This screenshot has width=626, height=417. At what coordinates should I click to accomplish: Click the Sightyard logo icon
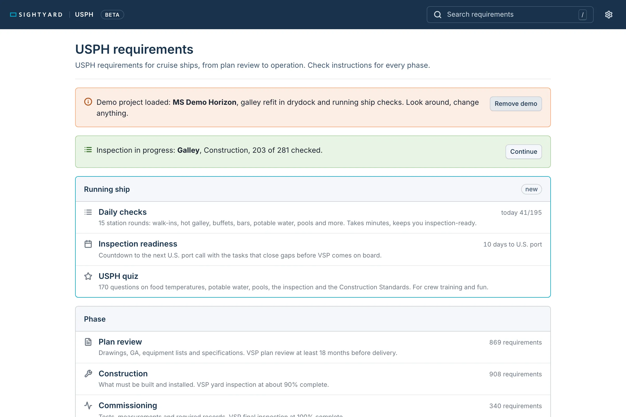point(13,15)
